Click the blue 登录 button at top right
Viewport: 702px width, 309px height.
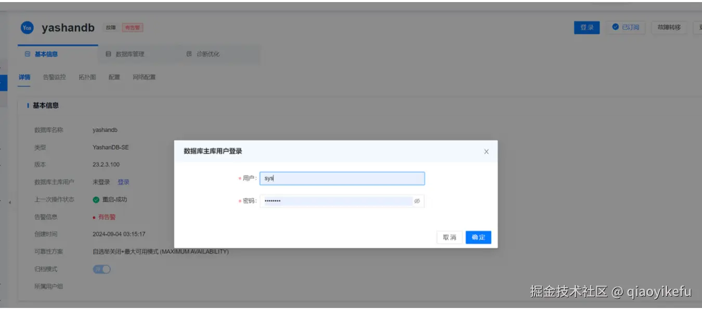(x=587, y=28)
